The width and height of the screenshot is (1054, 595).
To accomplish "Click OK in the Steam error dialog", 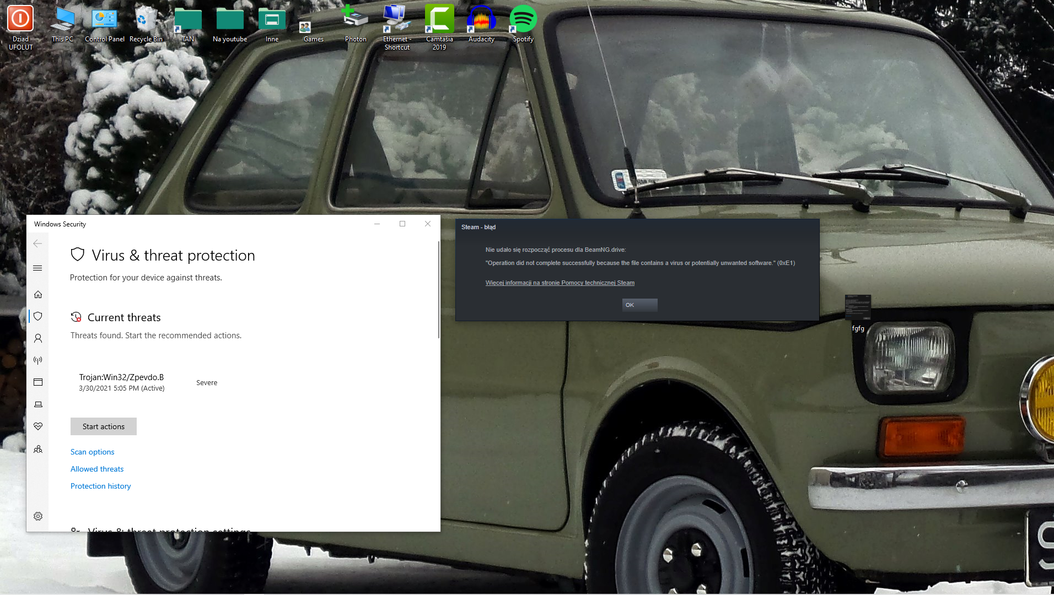I will point(639,305).
